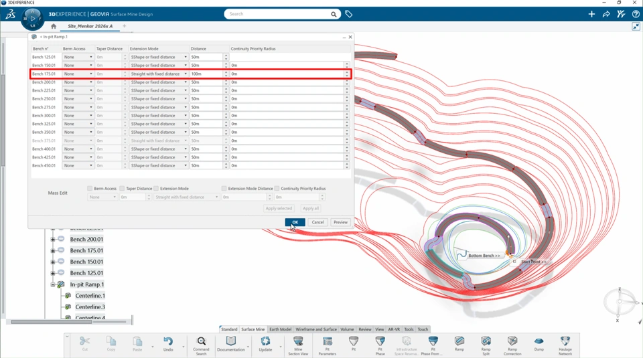643x358 pixels.
Task: Click the Preview button
Action: (340, 222)
